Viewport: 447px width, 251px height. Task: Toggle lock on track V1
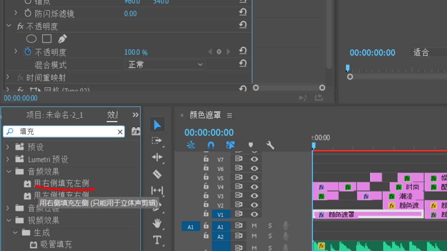click(206, 214)
